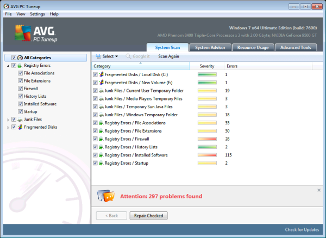326x238 pixels.
Task: Click the icon of Registry Errors / History Lists
Action: tap(101, 147)
